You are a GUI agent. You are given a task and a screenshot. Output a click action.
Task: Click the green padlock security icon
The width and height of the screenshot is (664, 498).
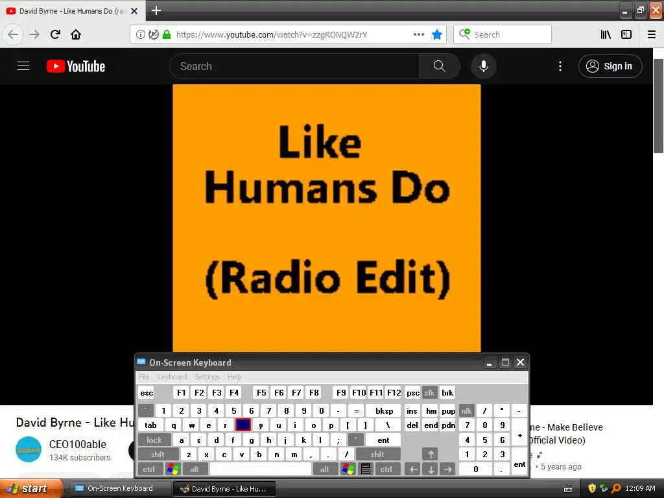(167, 34)
